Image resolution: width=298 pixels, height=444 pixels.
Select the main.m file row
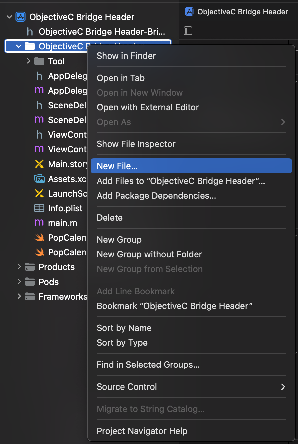46,223
